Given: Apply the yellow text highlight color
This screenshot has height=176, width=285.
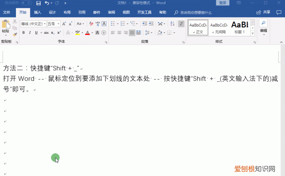Looking at the screenshot, I should [78, 33].
